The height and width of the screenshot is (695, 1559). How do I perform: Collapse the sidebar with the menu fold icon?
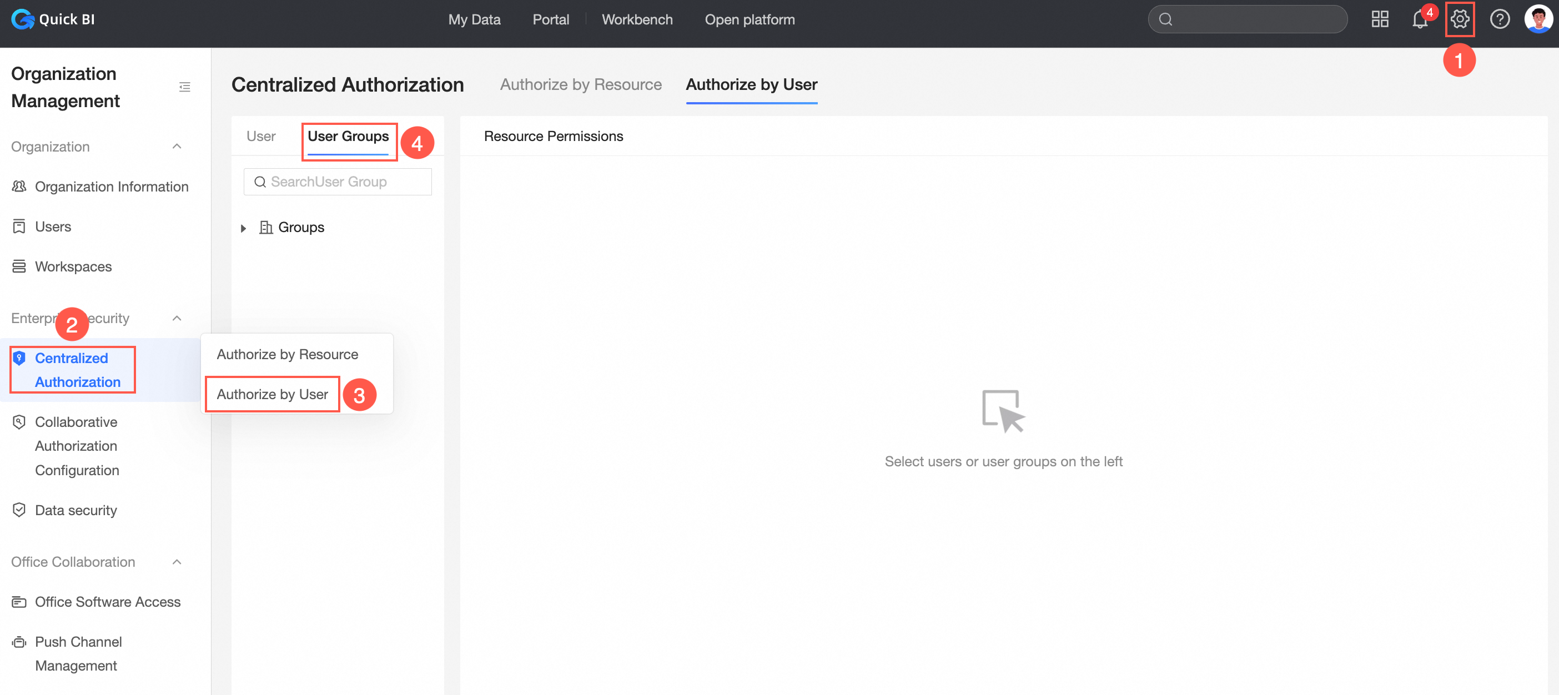point(184,87)
